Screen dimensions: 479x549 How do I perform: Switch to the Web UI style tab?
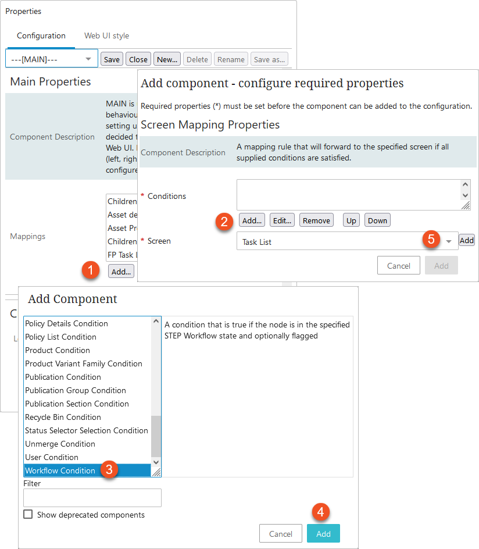[106, 35]
